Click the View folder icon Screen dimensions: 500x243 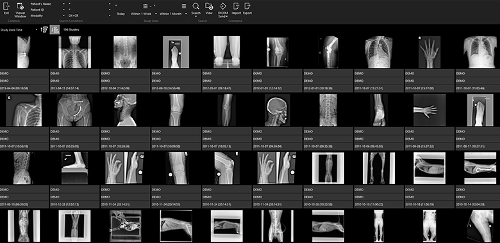pyautogui.click(x=209, y=6)
